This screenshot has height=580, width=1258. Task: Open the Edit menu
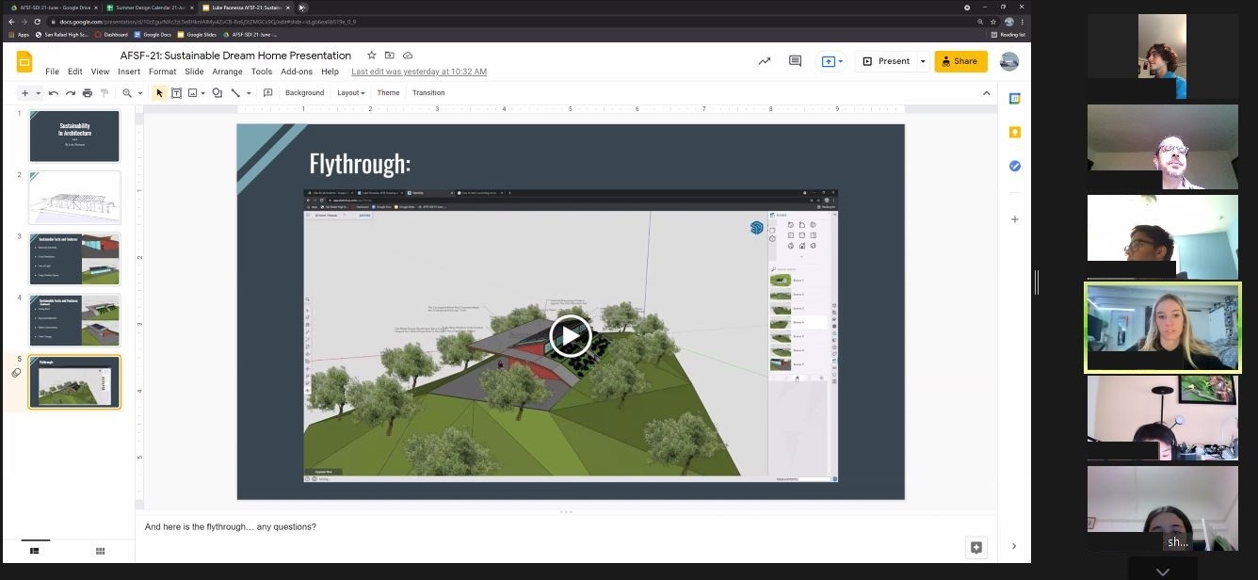[x=75, y=72]
